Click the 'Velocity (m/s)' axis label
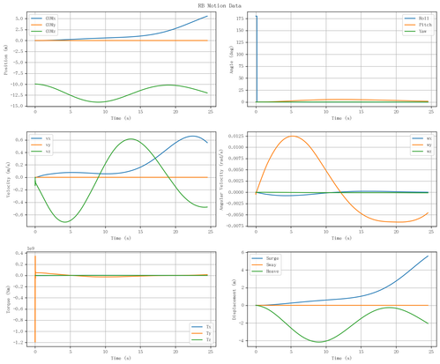Screen dimensions: 440x364 tap(8, 180)
